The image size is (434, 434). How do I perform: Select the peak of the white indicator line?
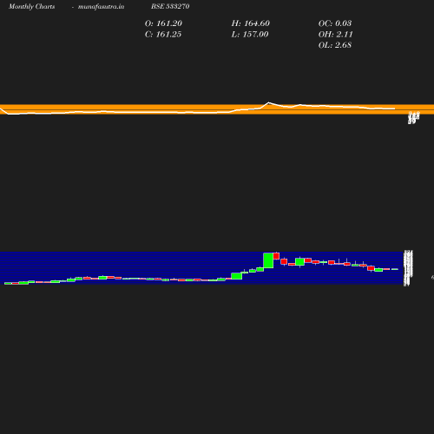coord(269,102)
